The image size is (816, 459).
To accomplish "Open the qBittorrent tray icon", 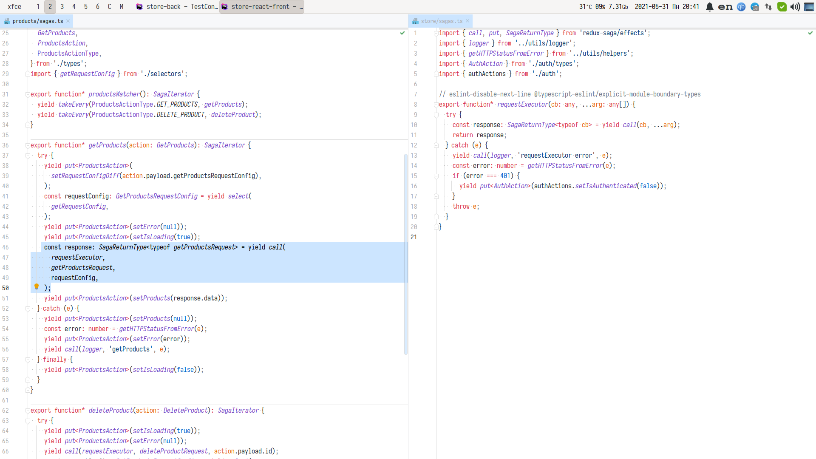I will 741,7.
